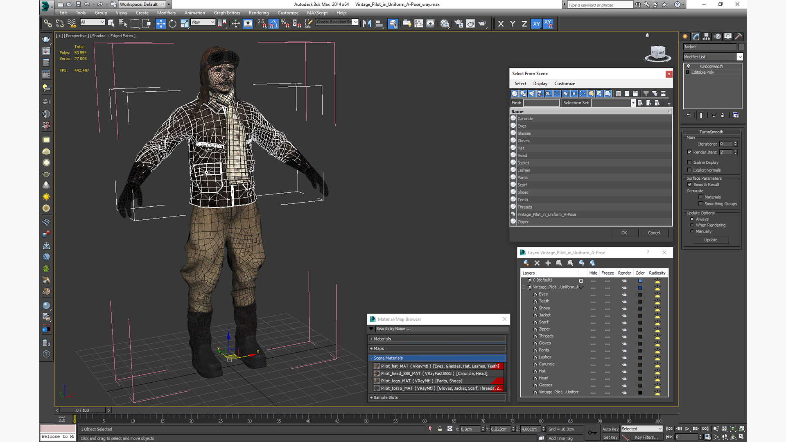
Task: Enable Separate by Smoothing Groups checkbox
Action: [701, 204]
